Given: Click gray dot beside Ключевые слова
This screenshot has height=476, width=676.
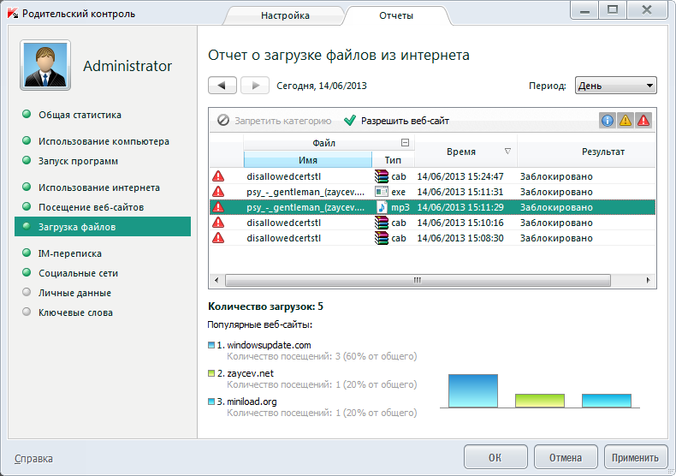Looking at the screenshot, I should click(27, 312).
